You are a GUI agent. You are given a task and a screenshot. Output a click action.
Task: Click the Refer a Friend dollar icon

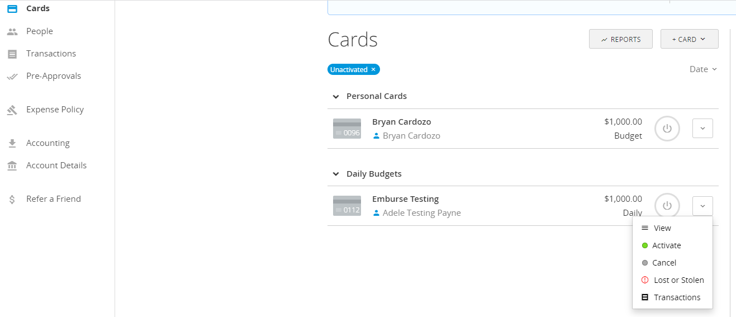pyautogui.click(x=12, y=200)
